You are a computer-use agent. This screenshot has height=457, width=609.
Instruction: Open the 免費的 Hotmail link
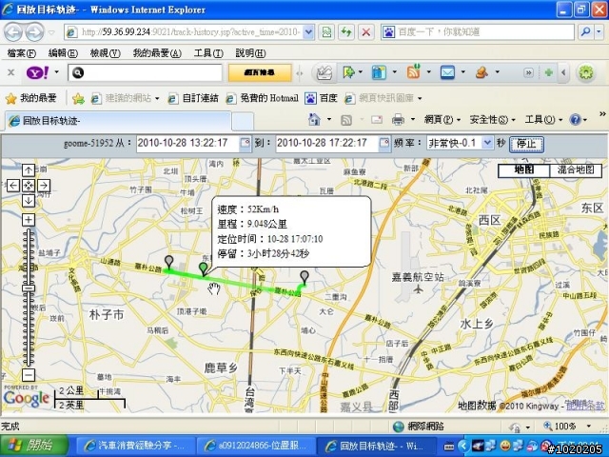click(x=263, y=98)
